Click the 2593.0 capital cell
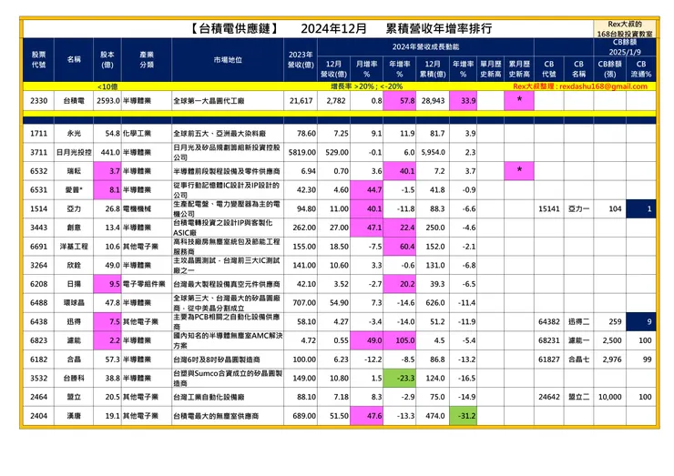Viewport: 674px width, 476px height. (x=107, y=100)
